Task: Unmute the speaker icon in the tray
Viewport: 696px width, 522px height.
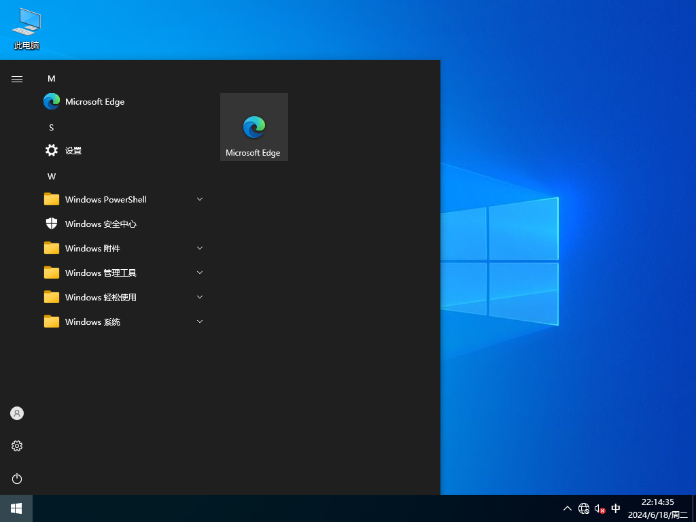Action: (x=599, y=508)
